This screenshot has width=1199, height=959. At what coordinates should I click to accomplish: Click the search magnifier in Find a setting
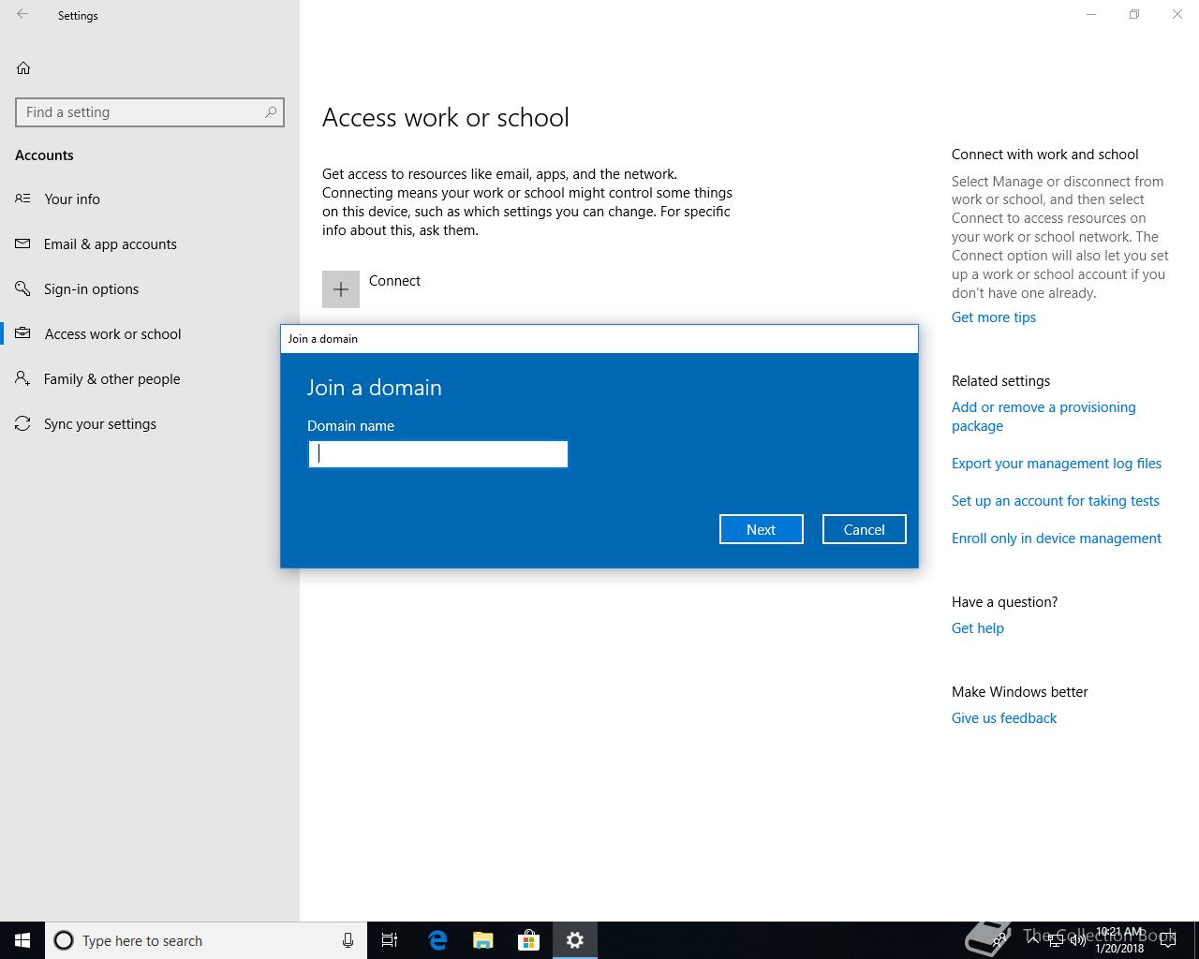271,112
